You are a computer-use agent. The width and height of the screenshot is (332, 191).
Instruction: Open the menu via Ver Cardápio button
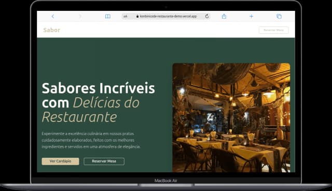click(x=60, y=161)
